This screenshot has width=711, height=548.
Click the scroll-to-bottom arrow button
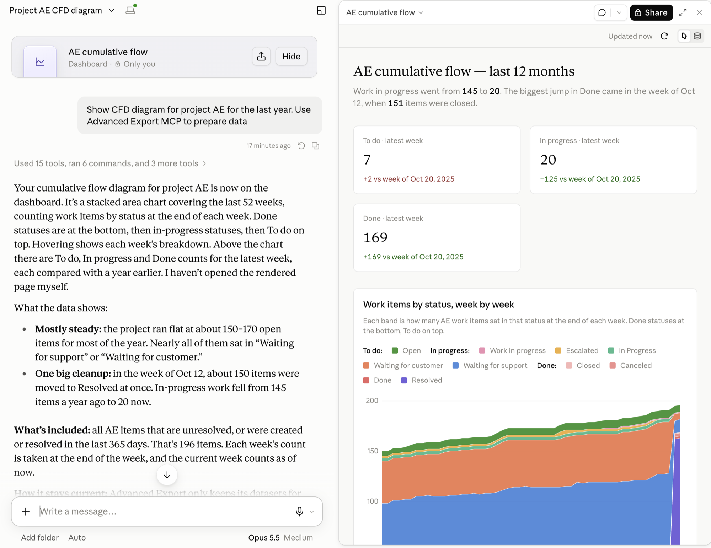coord(167,475)
